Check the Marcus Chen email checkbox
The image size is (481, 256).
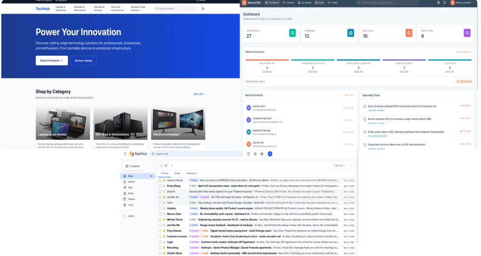(x=160, y=214)
